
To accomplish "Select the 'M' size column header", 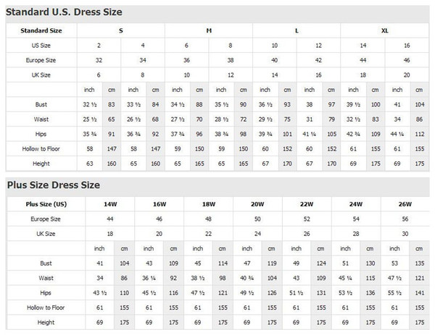I will tap(209, 30).
